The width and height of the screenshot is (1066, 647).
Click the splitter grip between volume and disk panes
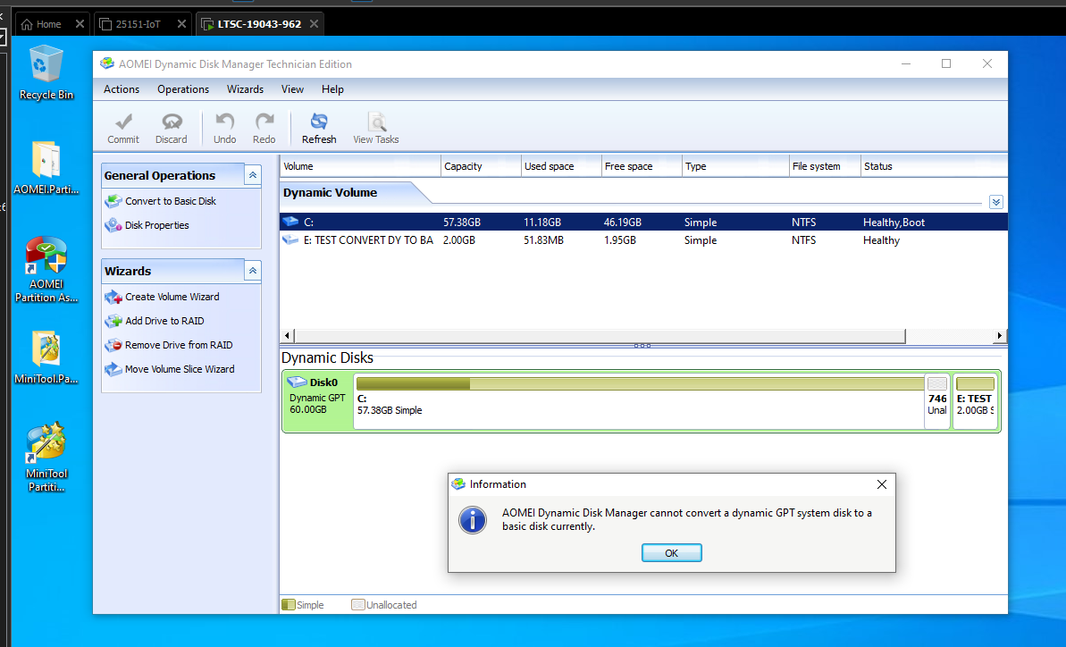click(x=642, y=345)
